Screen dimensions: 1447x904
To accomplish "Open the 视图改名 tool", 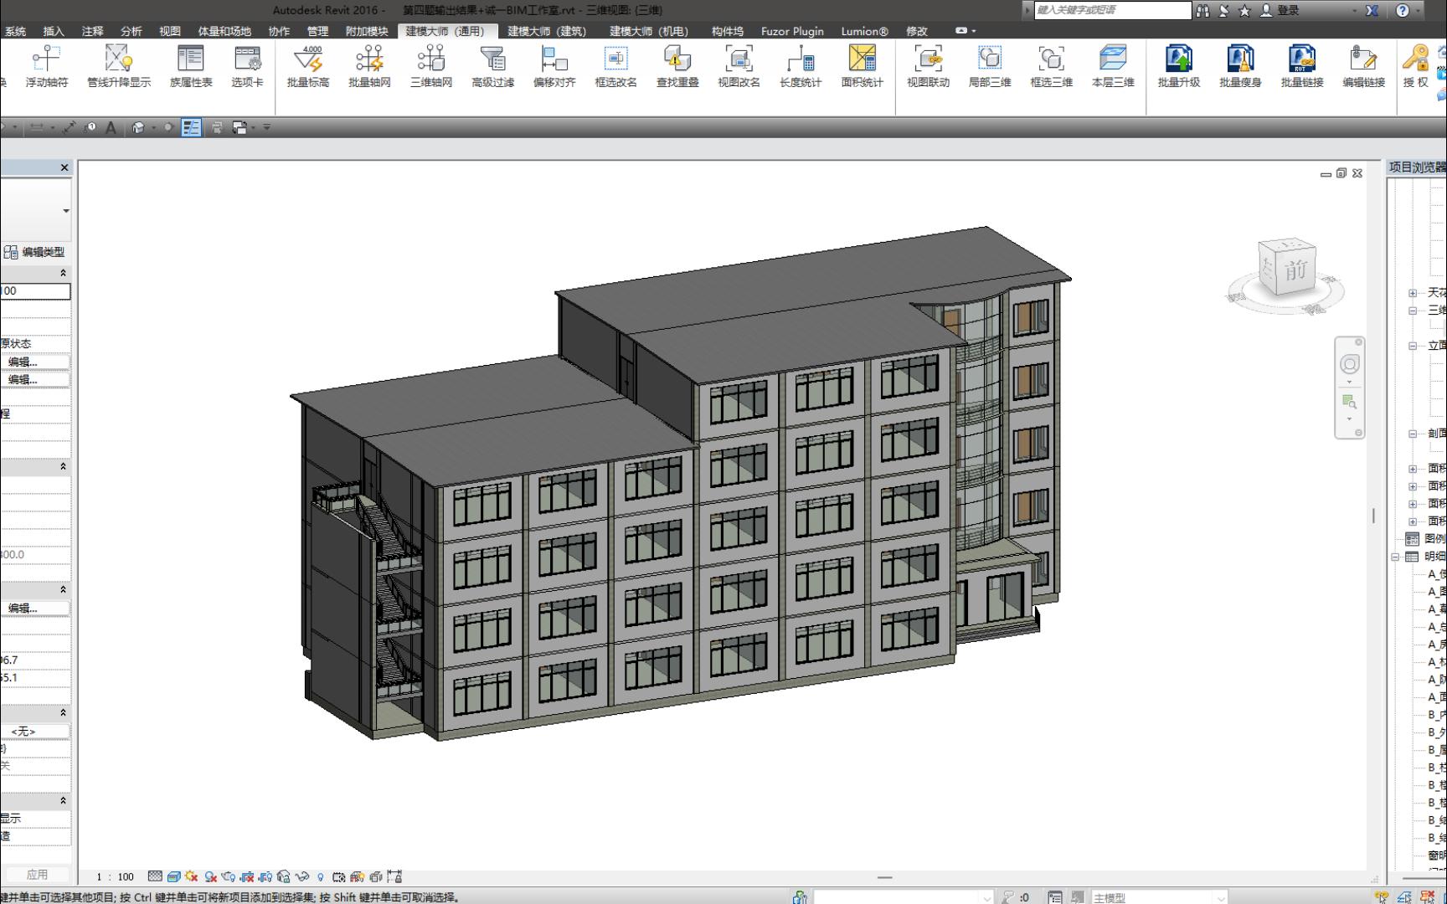I will pyautogui.click(x=739, y=66).
